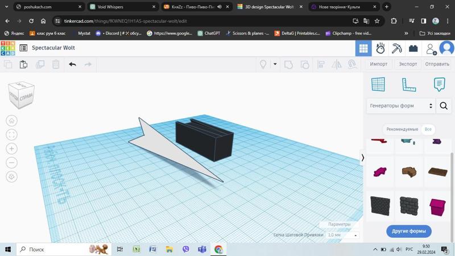Search shapes with magnifier icon
The height and width of the screenshot is (256, 455).
[x=444, y=106]
